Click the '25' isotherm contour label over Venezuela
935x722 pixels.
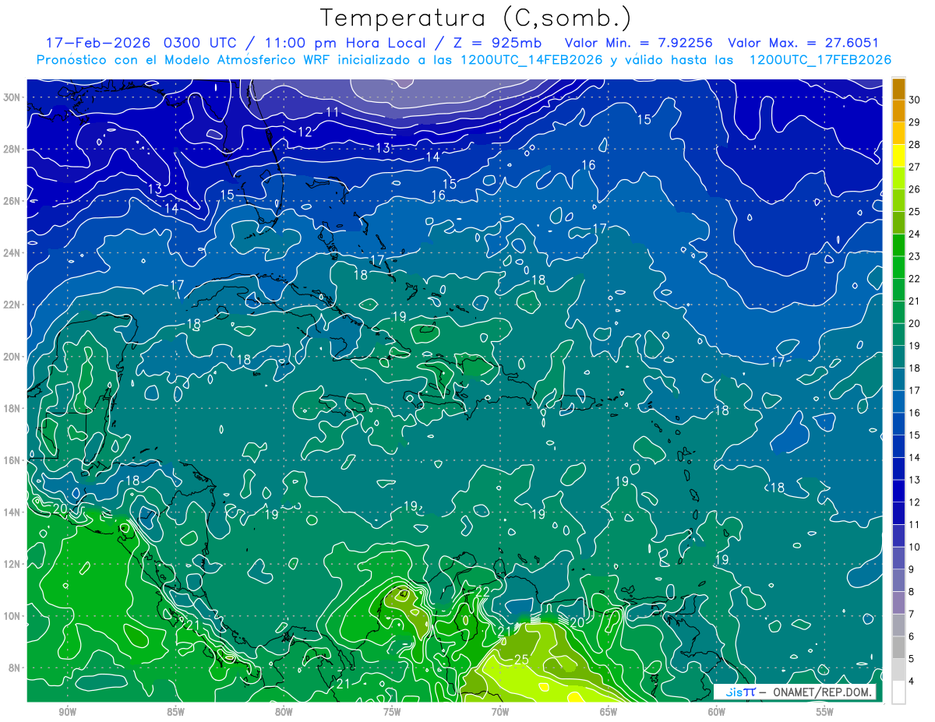[522, 660]
